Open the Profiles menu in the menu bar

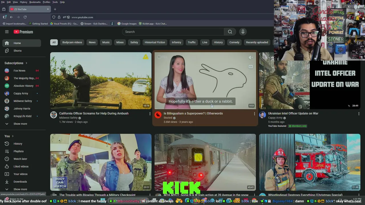click(x=46, y=2)
